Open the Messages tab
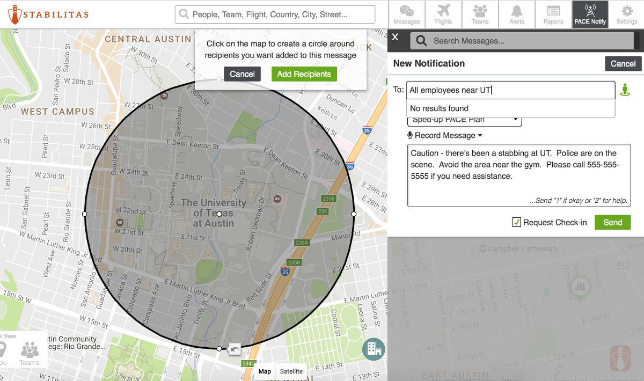The height and width of the screenshot is (381, 644). (407, 14)
